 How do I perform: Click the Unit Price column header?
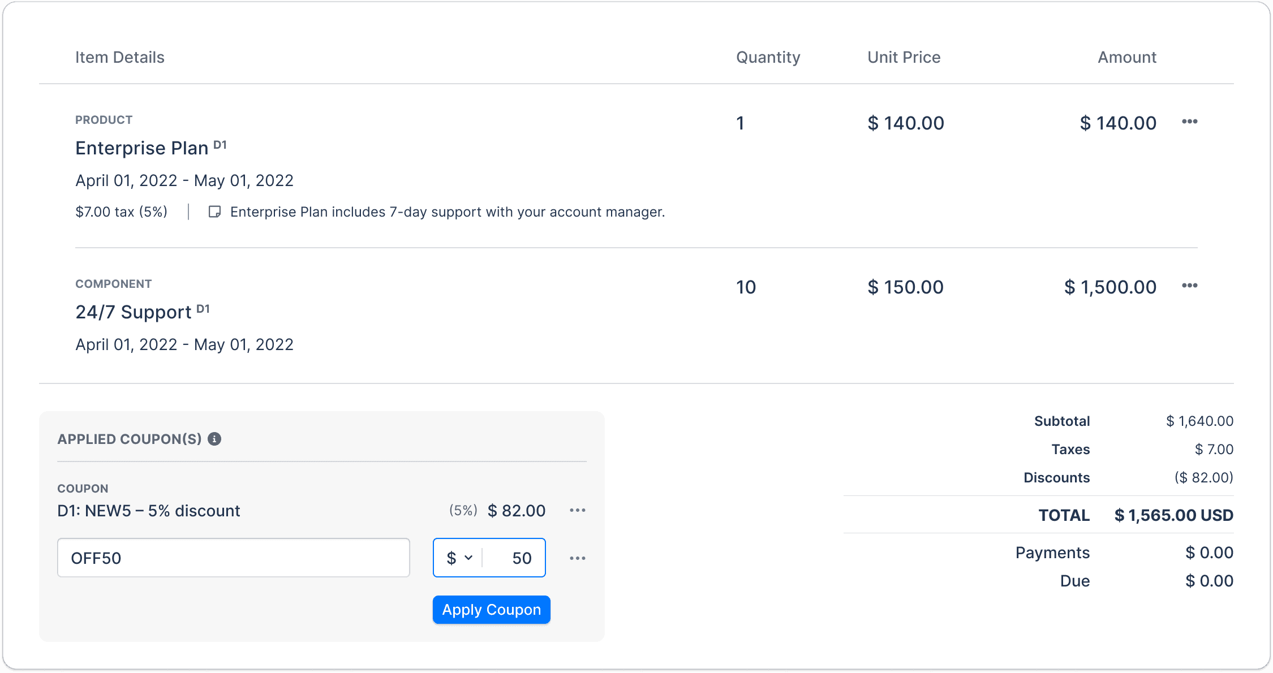point(904,57)
